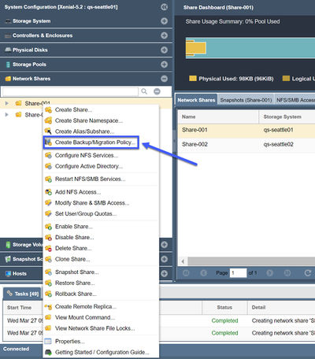Click the grid horizontal scrollbar left arrow
The image size is (315, 359).
pos(183,261)
